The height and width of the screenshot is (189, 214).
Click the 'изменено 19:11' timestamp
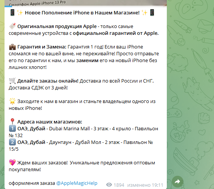point(145,185)
